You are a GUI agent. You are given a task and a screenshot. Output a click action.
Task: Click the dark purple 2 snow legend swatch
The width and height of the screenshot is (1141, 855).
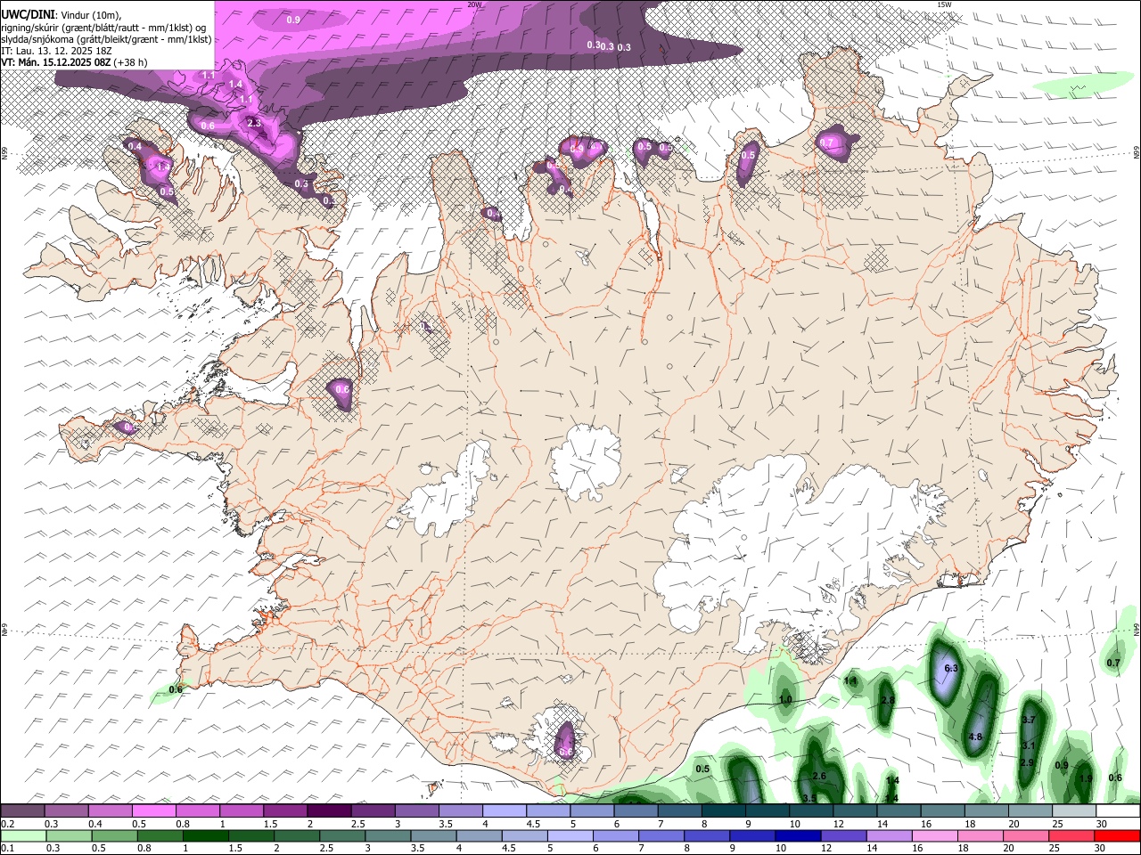click(x=328, y=810)
